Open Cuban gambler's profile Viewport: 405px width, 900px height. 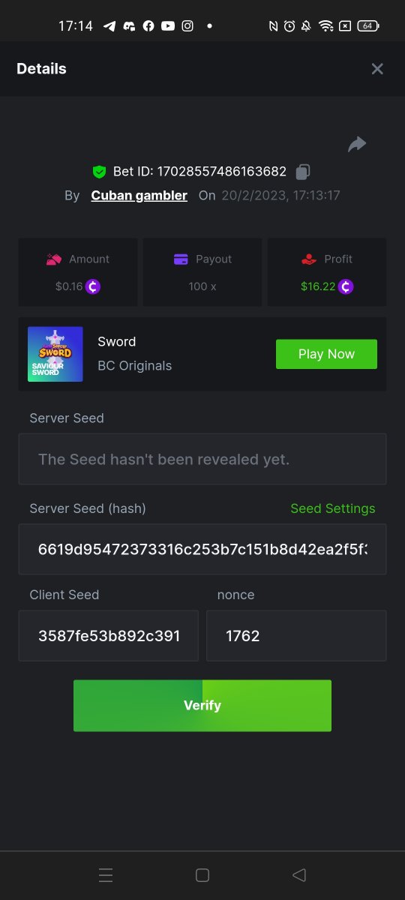pyautogui.click(x=139, y=195)
